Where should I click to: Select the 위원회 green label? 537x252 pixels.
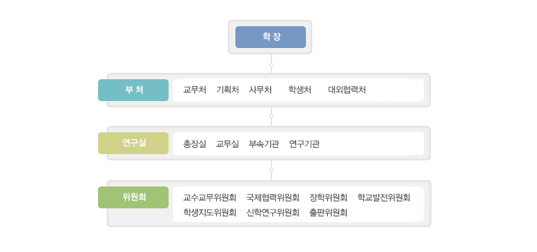pos(133,197)
